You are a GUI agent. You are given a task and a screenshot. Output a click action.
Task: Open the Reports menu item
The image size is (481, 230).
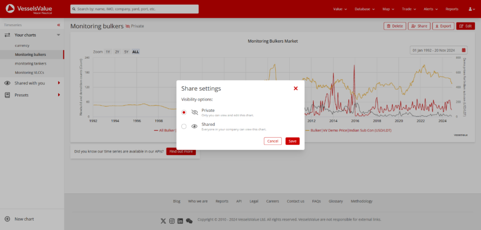[451, 9]
